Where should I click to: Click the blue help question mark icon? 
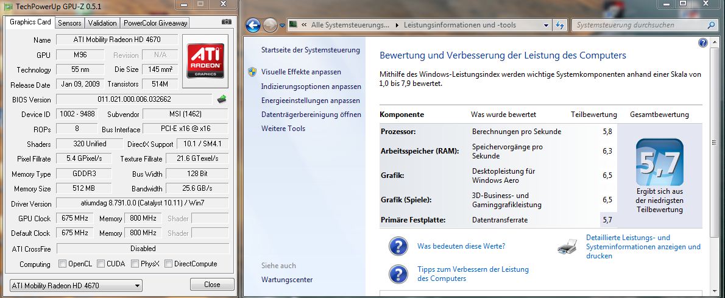[x=703, y=43]
